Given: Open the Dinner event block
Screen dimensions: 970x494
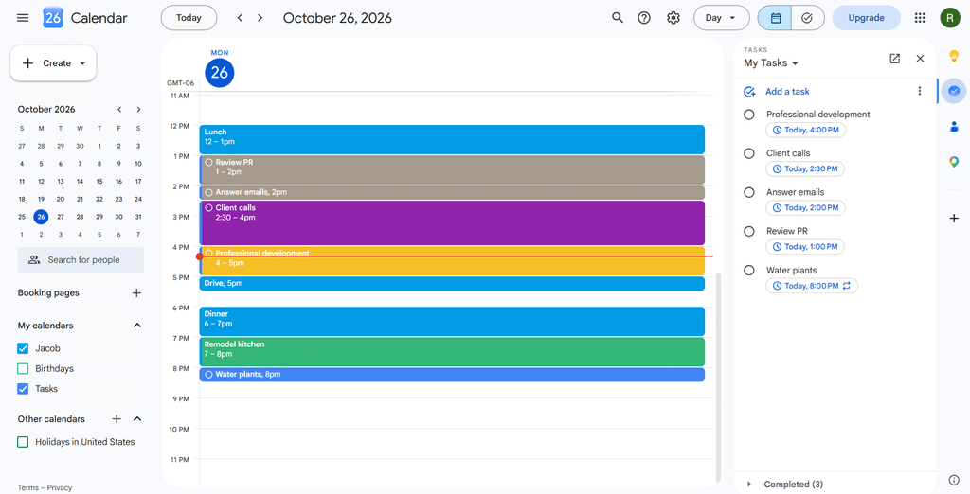Looking at the screenshot, I should pos(452,321).
